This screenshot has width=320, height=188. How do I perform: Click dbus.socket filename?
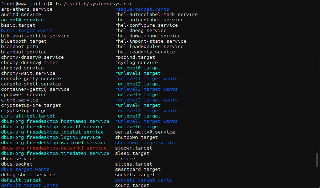[17, 164]
